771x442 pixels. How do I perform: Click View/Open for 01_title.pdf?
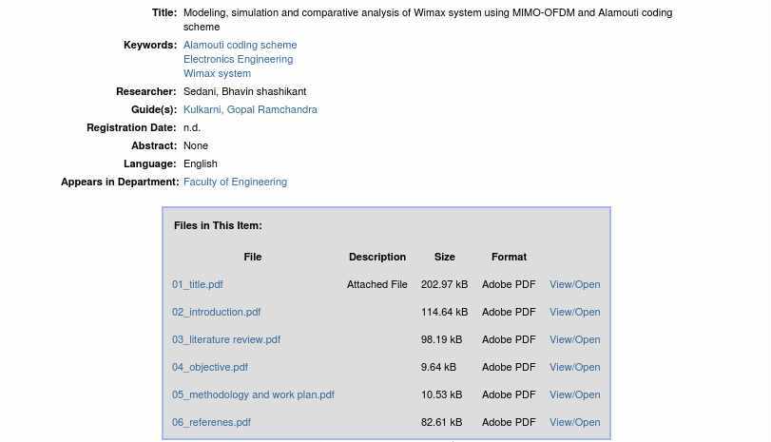[x=574, y=284]
